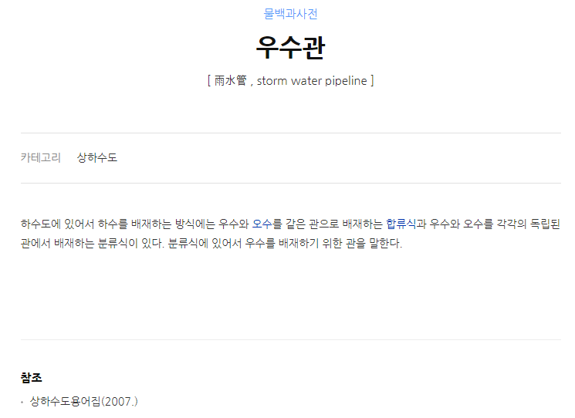Click the bullet before 상하수도용어집

click(22, 403)
